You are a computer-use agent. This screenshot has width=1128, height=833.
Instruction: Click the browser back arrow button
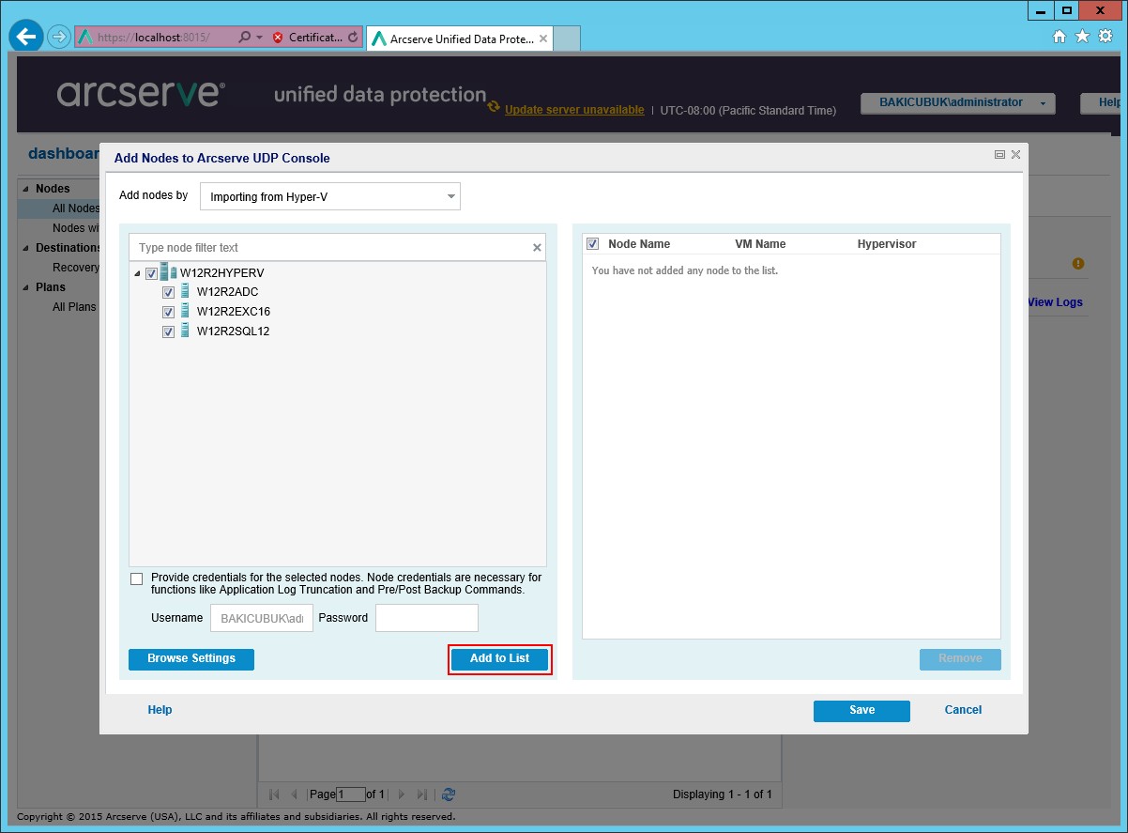pos(26,38)
